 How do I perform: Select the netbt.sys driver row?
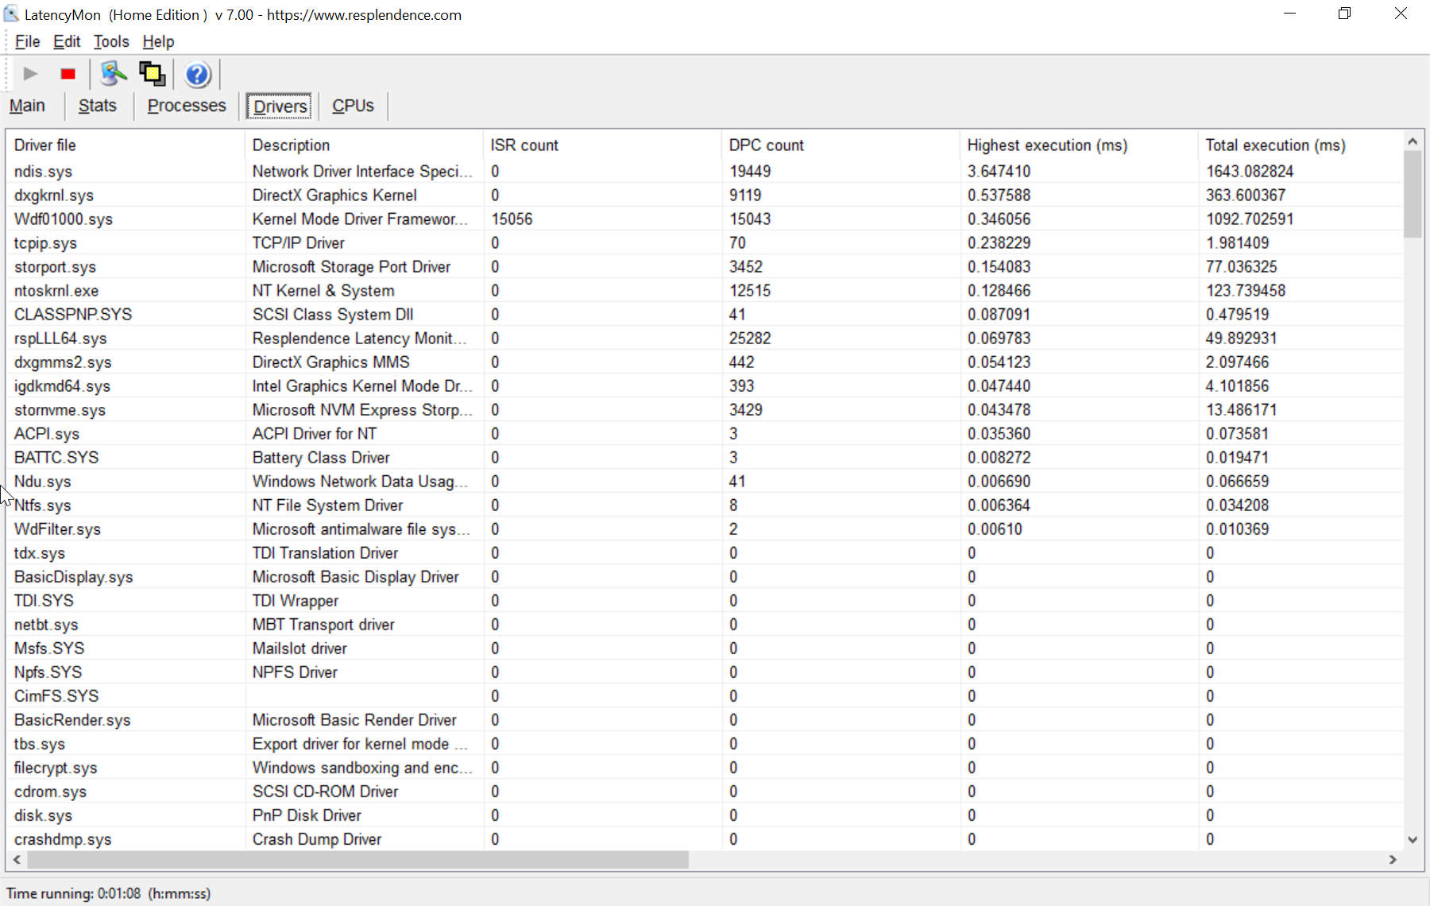(x=705, y=625)
